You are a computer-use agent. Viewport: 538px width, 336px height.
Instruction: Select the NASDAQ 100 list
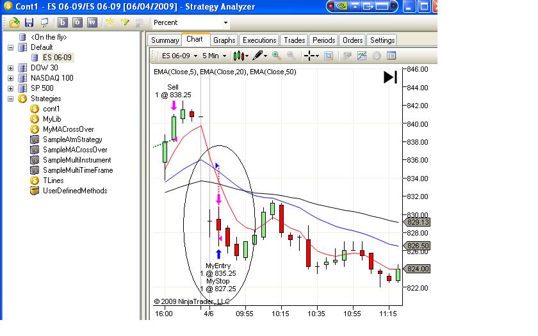point(52,78)
